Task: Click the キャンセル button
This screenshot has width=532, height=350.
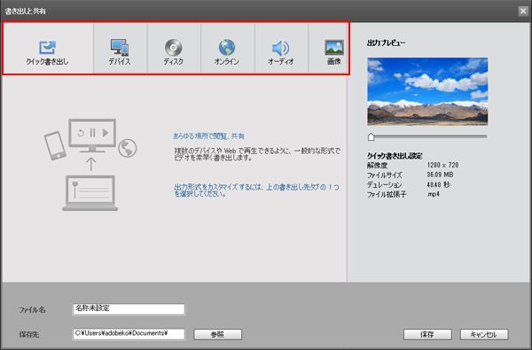Action: [484, 334]
